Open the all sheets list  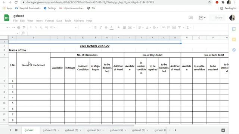16,130
